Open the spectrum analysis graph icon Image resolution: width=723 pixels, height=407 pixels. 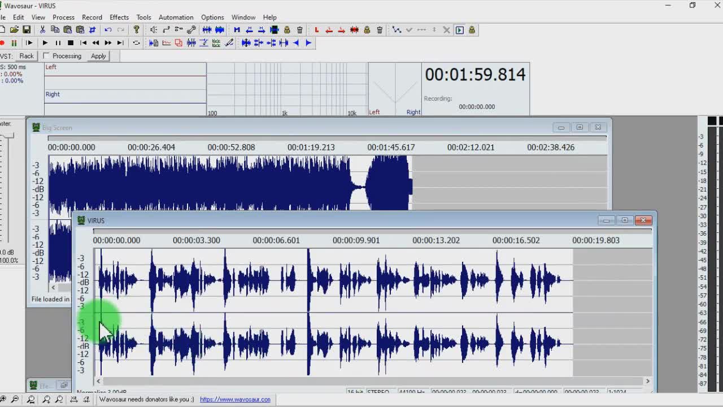click(166, 43)
